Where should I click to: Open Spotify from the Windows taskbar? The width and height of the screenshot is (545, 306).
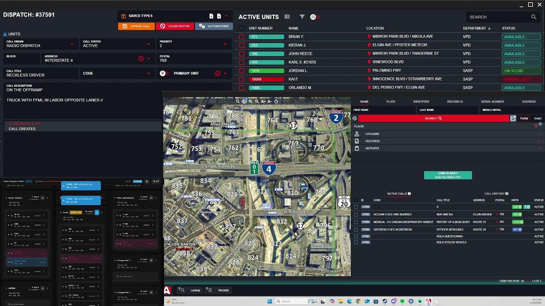[x=402, y=301]
